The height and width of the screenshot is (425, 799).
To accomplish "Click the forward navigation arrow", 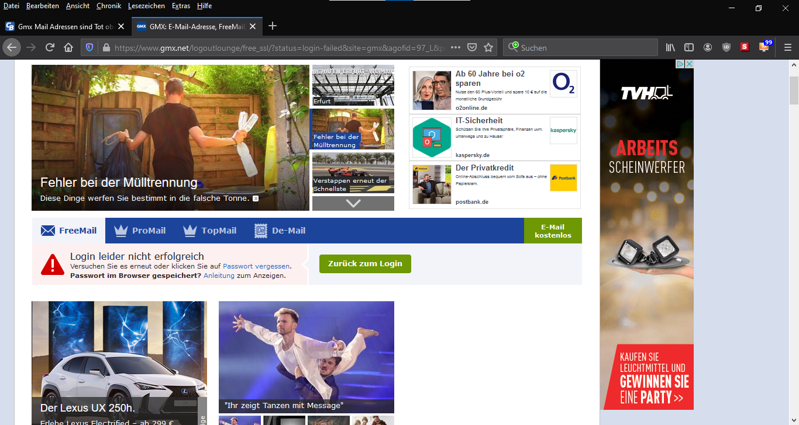I will [x=31, y=47].
